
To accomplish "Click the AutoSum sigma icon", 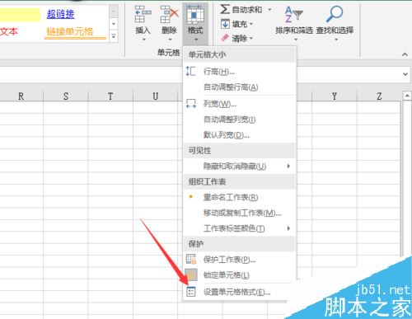I will [x=225, y=10].
